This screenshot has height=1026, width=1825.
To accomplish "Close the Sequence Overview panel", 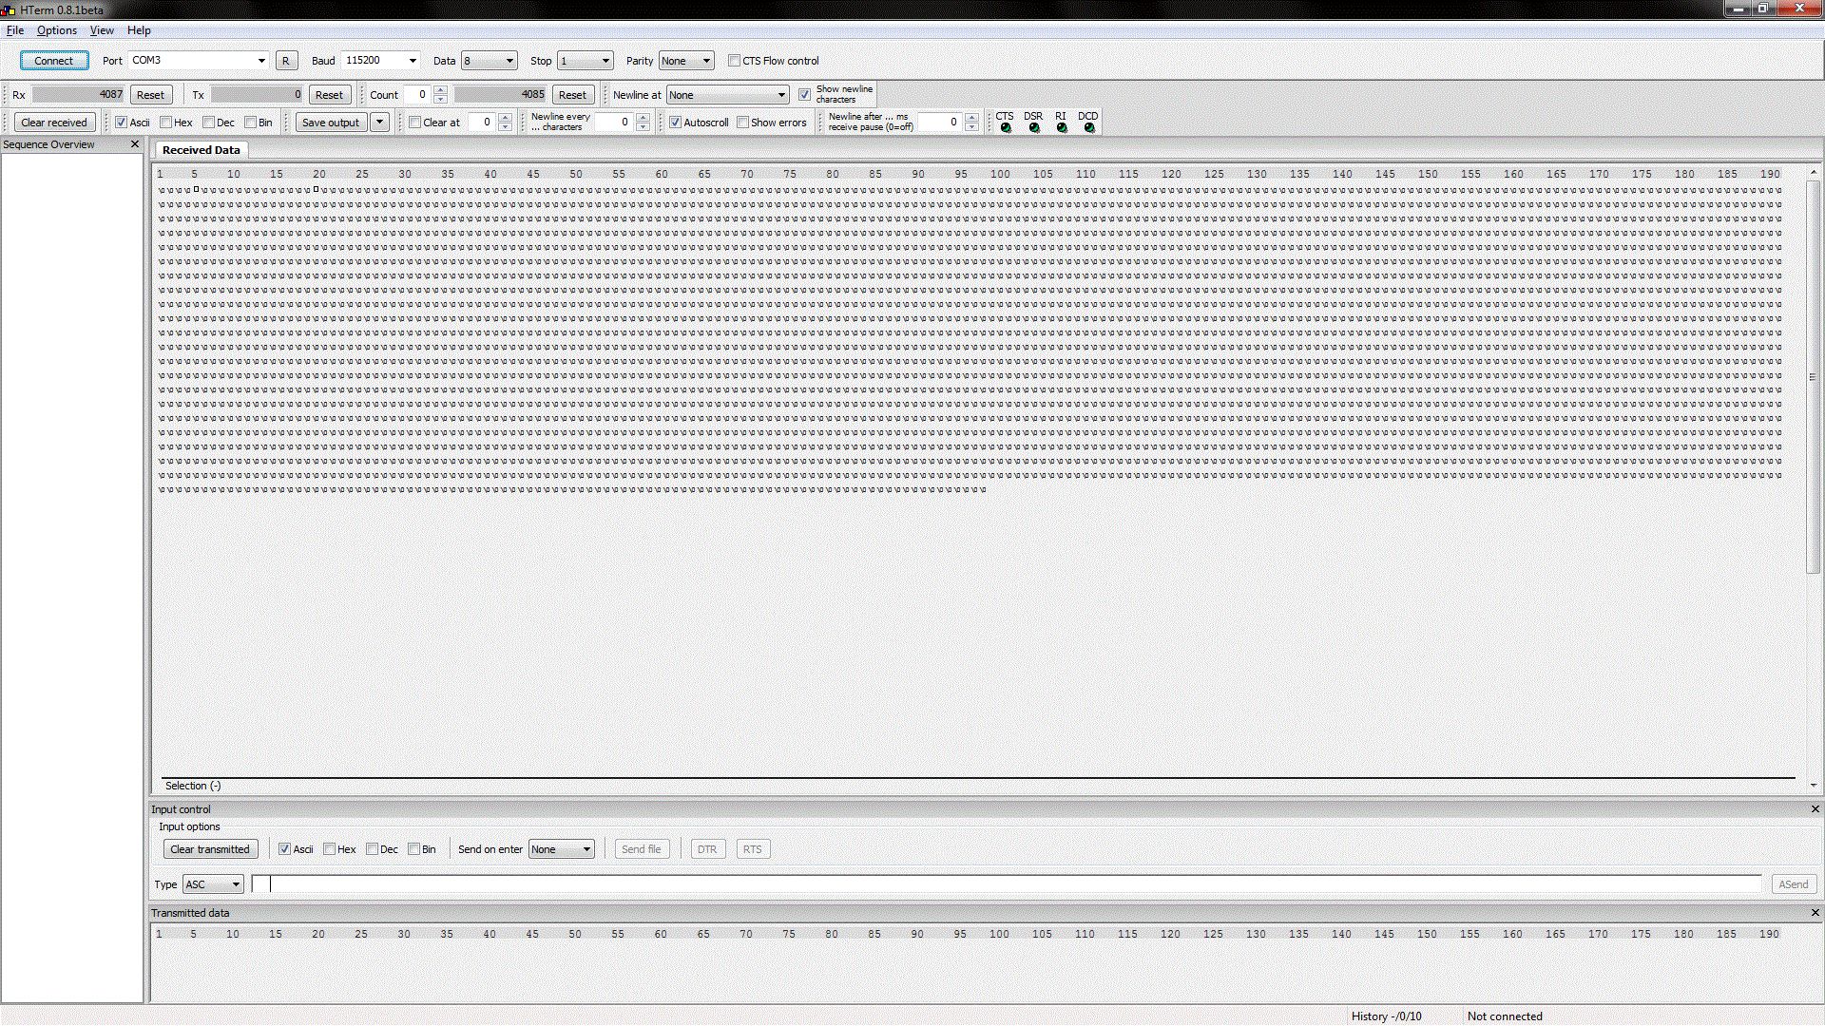I will [135, 144].
